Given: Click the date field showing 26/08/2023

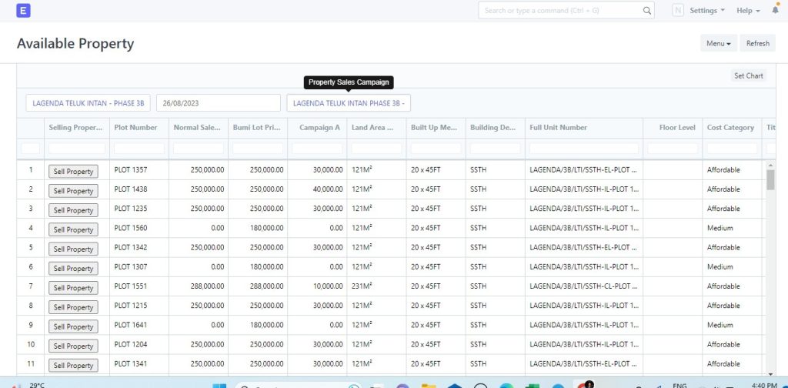Looking at the screenshot, I should [218, 103].
